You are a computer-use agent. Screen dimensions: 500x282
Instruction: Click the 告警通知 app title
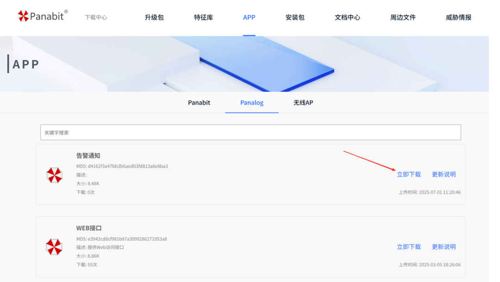click(88, 156)
